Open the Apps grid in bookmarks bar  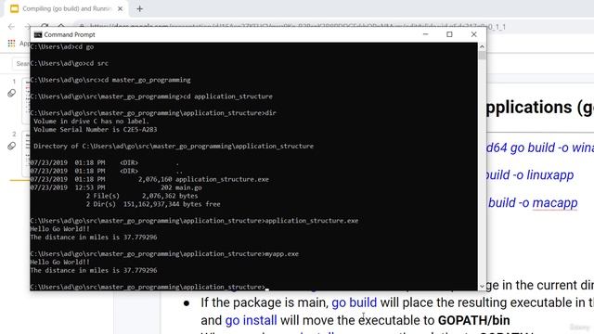11,44
